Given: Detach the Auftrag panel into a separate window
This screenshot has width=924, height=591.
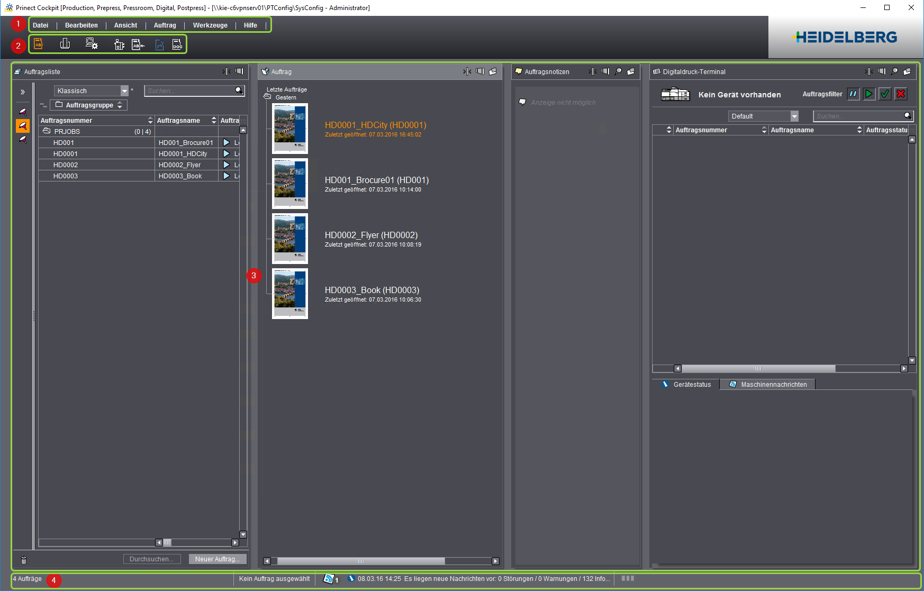Looking at the screenshot, I should click(493, 71).
